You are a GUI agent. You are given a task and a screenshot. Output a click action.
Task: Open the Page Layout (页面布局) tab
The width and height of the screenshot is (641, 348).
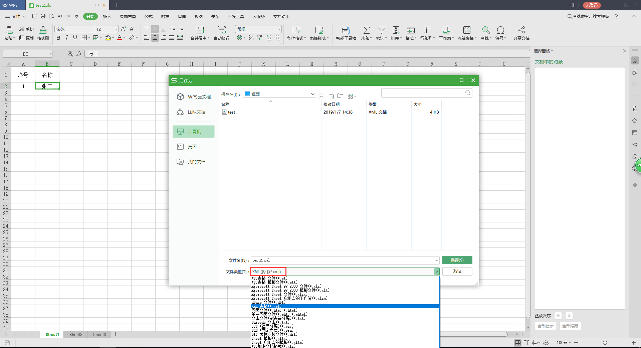pyautogui.click(x=128, y=16)
